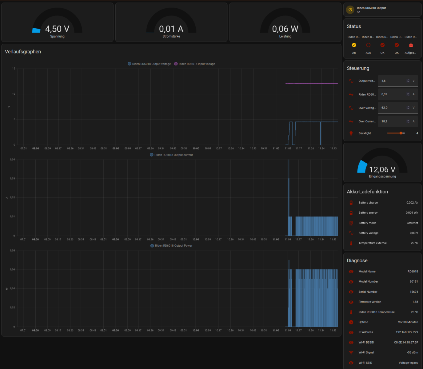Screen dimensions: 423x369
Task: Click the Riden RD6018 Output card title
Action: (371, 8)
